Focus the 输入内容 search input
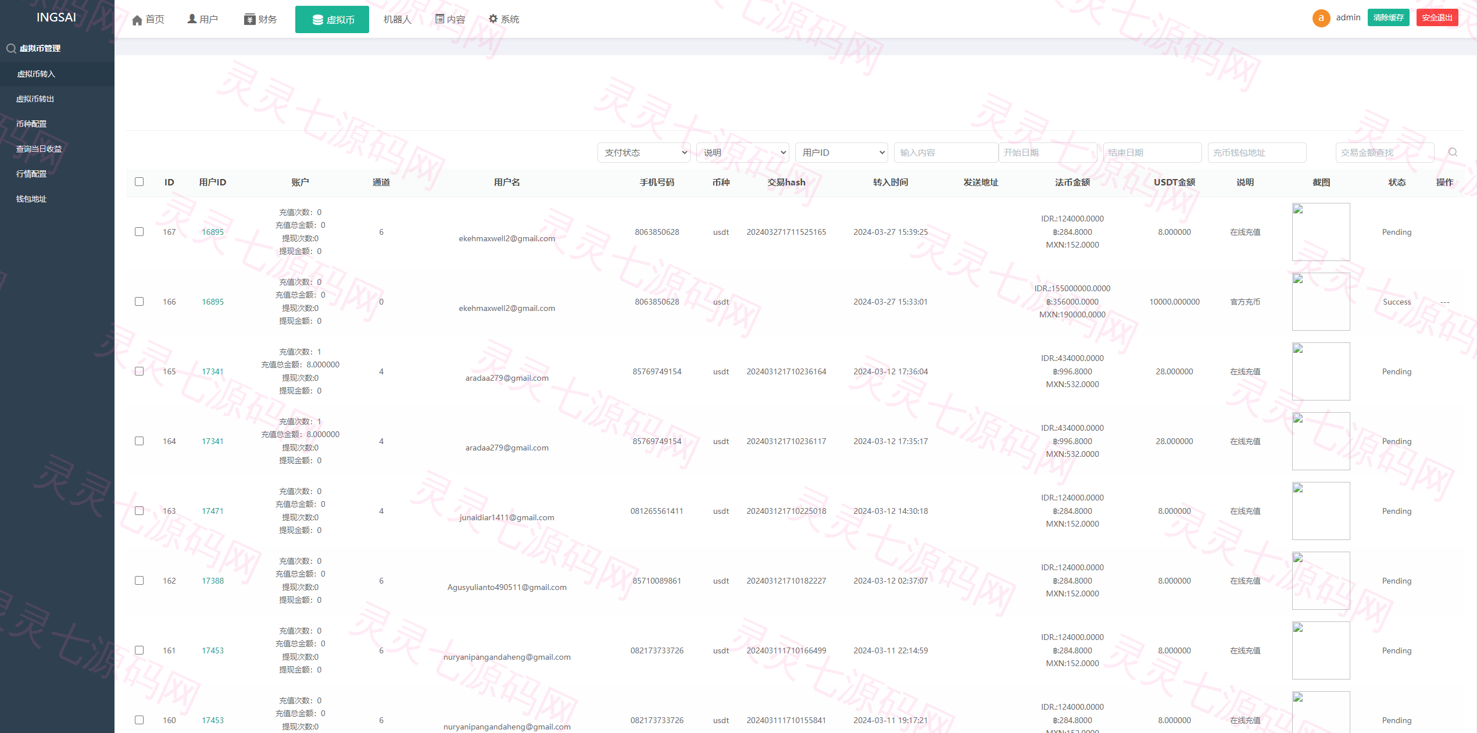The image size is (1477, 733). (x=946, y=152)
